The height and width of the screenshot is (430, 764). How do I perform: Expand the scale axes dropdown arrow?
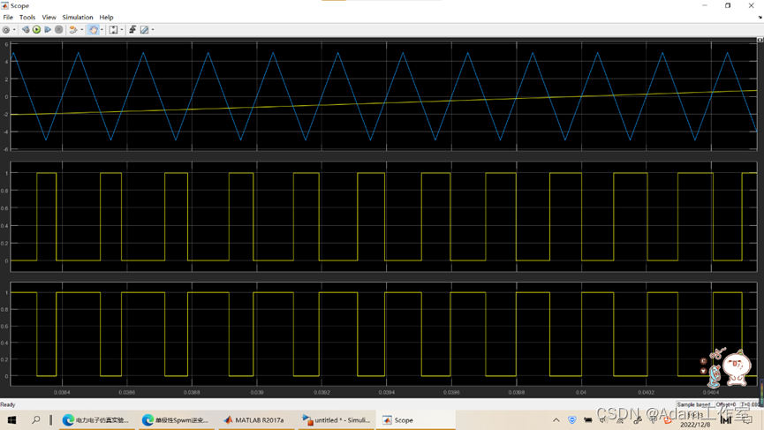pos(121,30)
